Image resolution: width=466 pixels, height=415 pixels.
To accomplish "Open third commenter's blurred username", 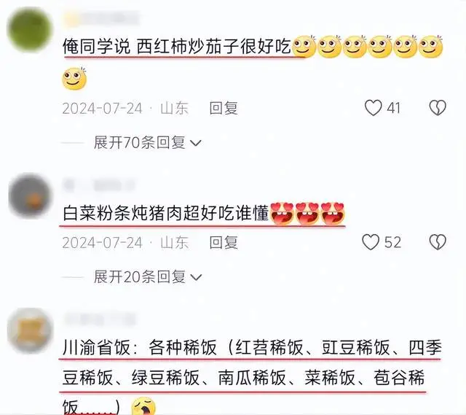I will [100, 319].
